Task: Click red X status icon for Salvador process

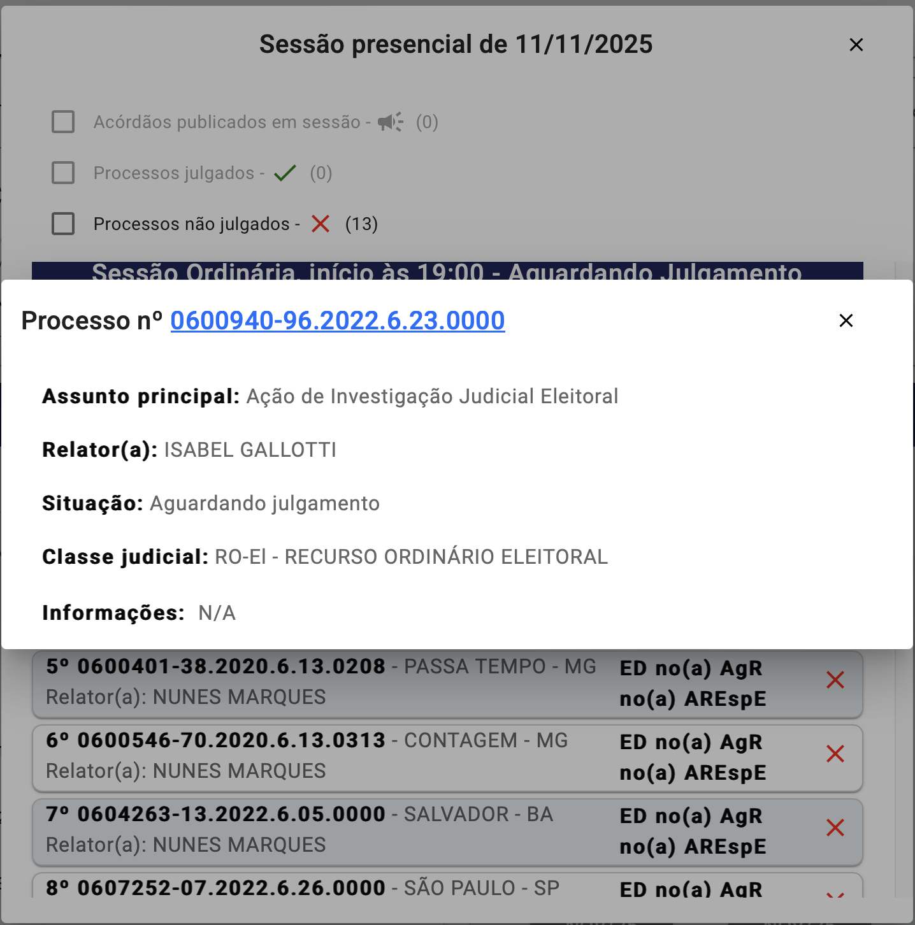Action: click(835, 828)
